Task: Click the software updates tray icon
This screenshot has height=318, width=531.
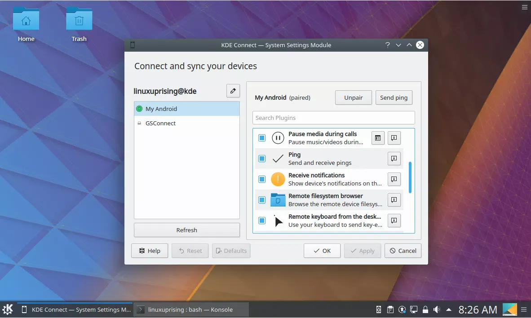Action: click(402, 309)
